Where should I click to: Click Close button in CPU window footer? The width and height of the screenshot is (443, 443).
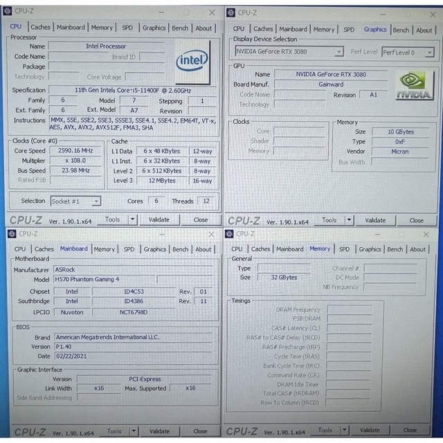(x=201, y=220)
